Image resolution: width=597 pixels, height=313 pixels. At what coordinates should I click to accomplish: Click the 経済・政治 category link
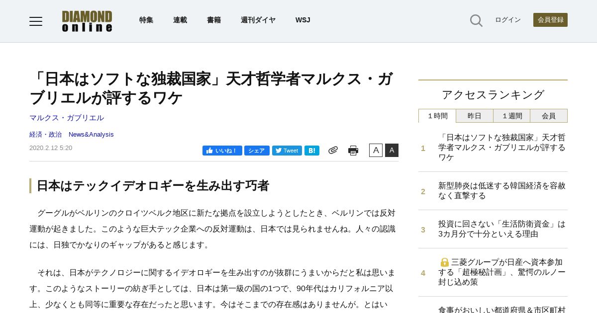click(x=46, y=134)
